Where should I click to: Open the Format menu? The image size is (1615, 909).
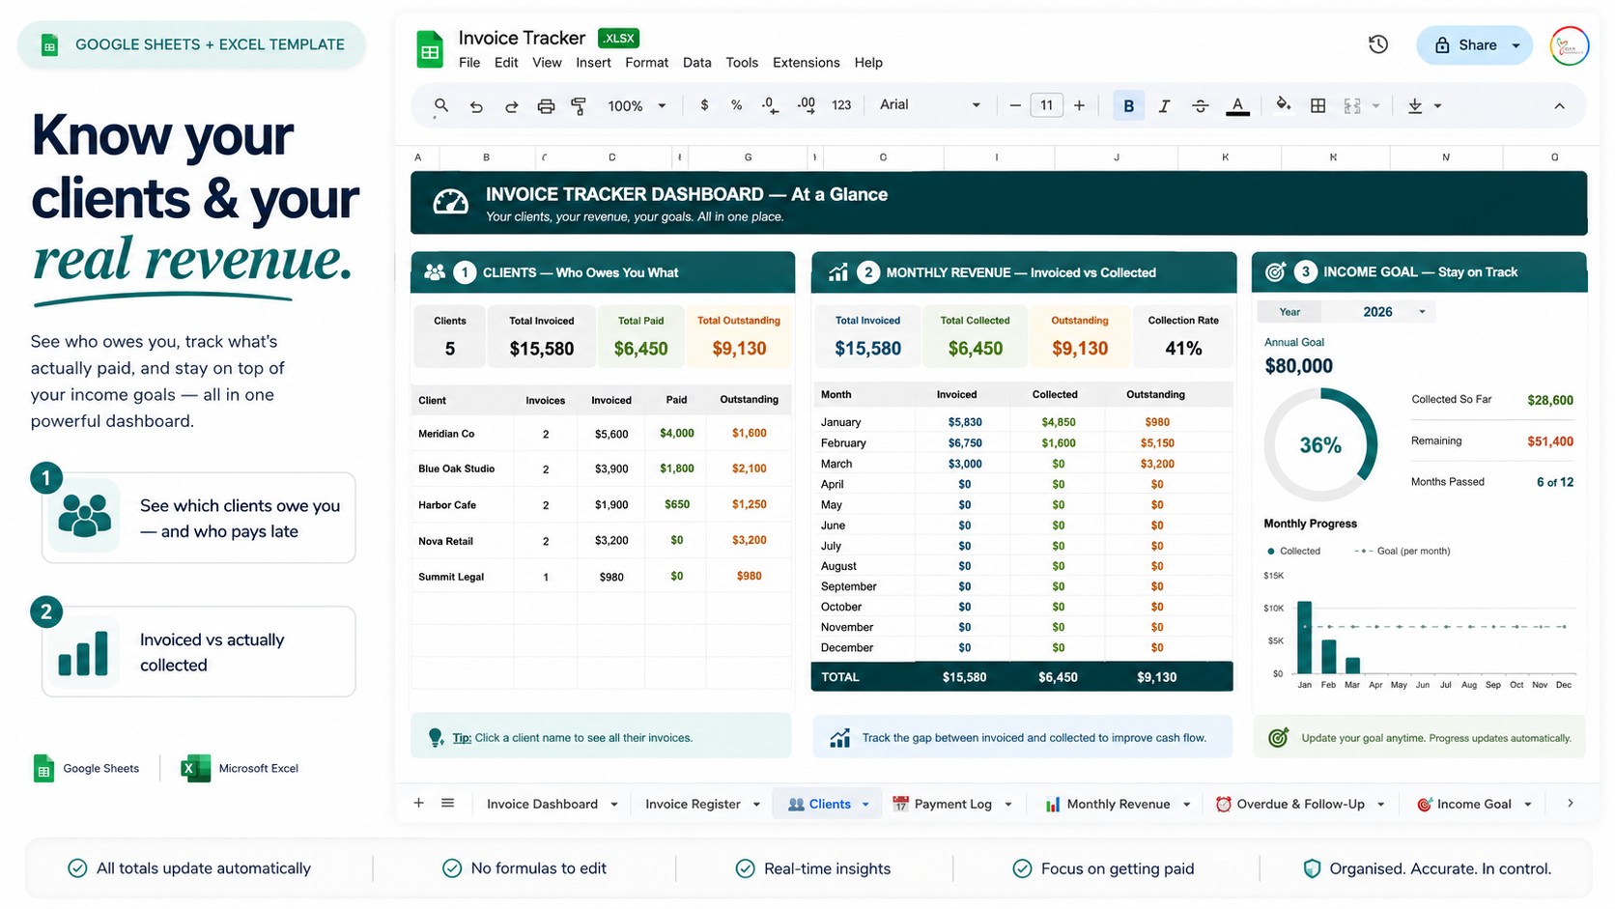click(646, 63)
